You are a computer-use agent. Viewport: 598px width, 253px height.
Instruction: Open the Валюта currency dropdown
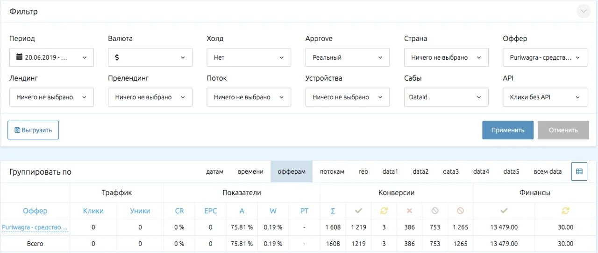pos(150,57)
